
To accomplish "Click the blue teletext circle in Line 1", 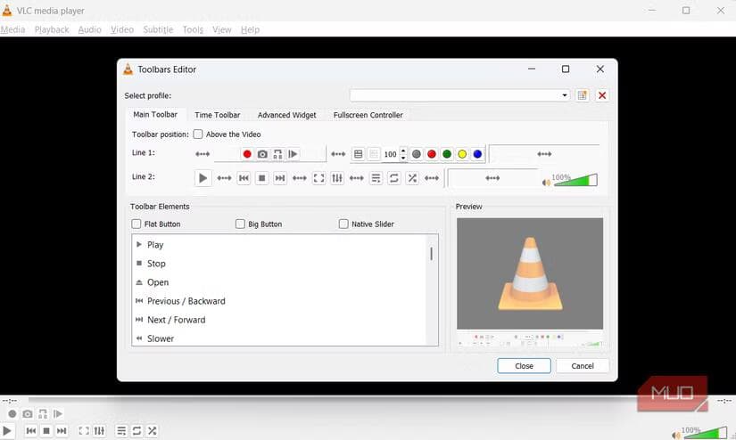I will (x=477, y=154).
